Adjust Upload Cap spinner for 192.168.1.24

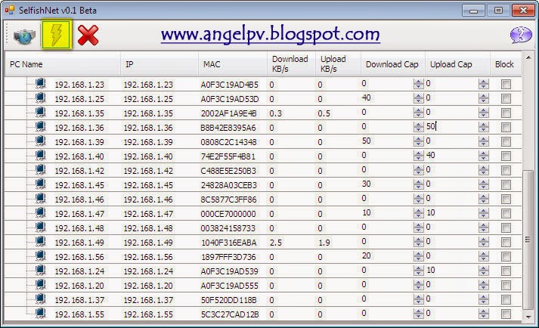click(x=483, y=271)
